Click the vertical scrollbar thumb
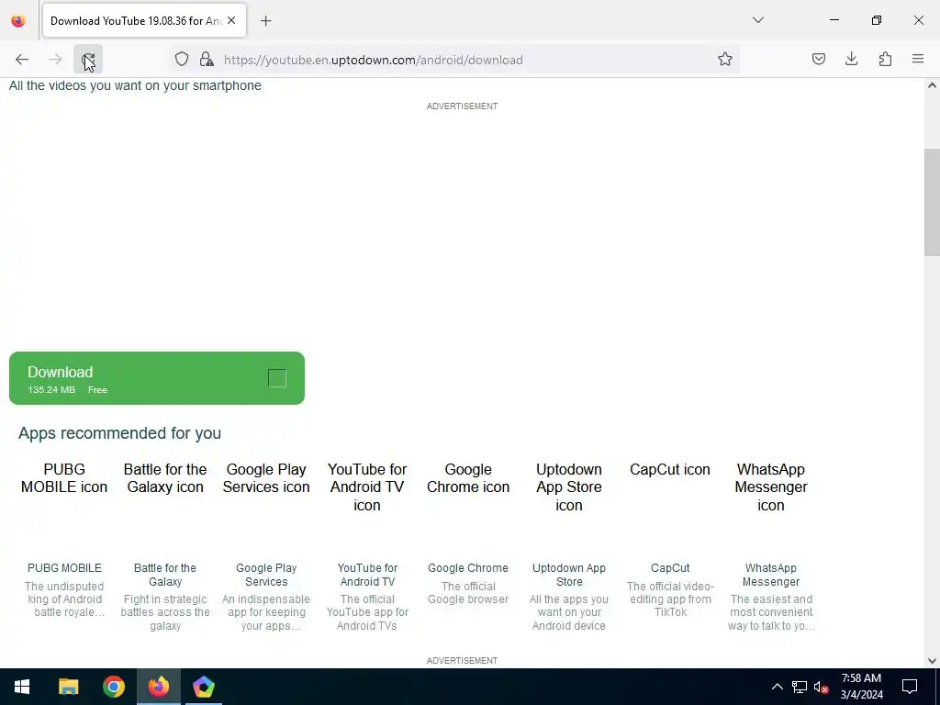 (x=932, y=202)
